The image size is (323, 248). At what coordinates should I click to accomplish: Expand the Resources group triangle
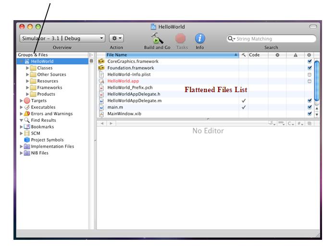click(27, 81)
